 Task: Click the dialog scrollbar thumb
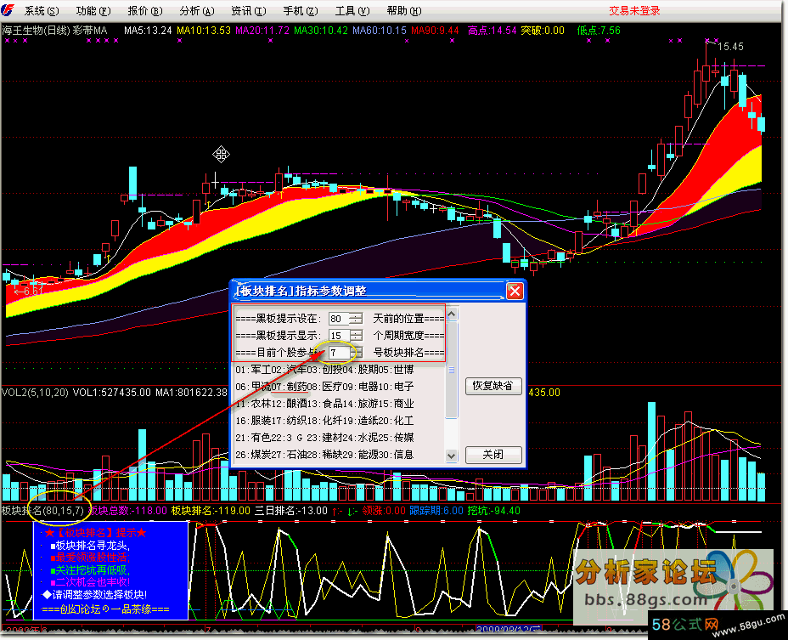[x=451, y=370]
